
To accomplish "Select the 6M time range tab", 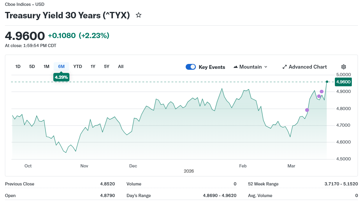I will pyautogui.click(x=61, y=67).
